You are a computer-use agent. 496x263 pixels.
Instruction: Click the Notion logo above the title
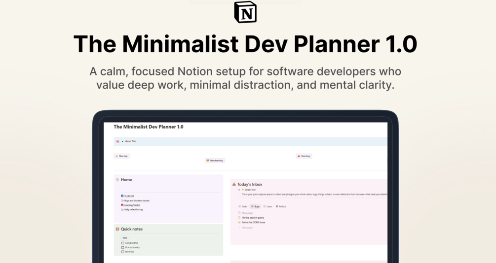tap(245, 12)
